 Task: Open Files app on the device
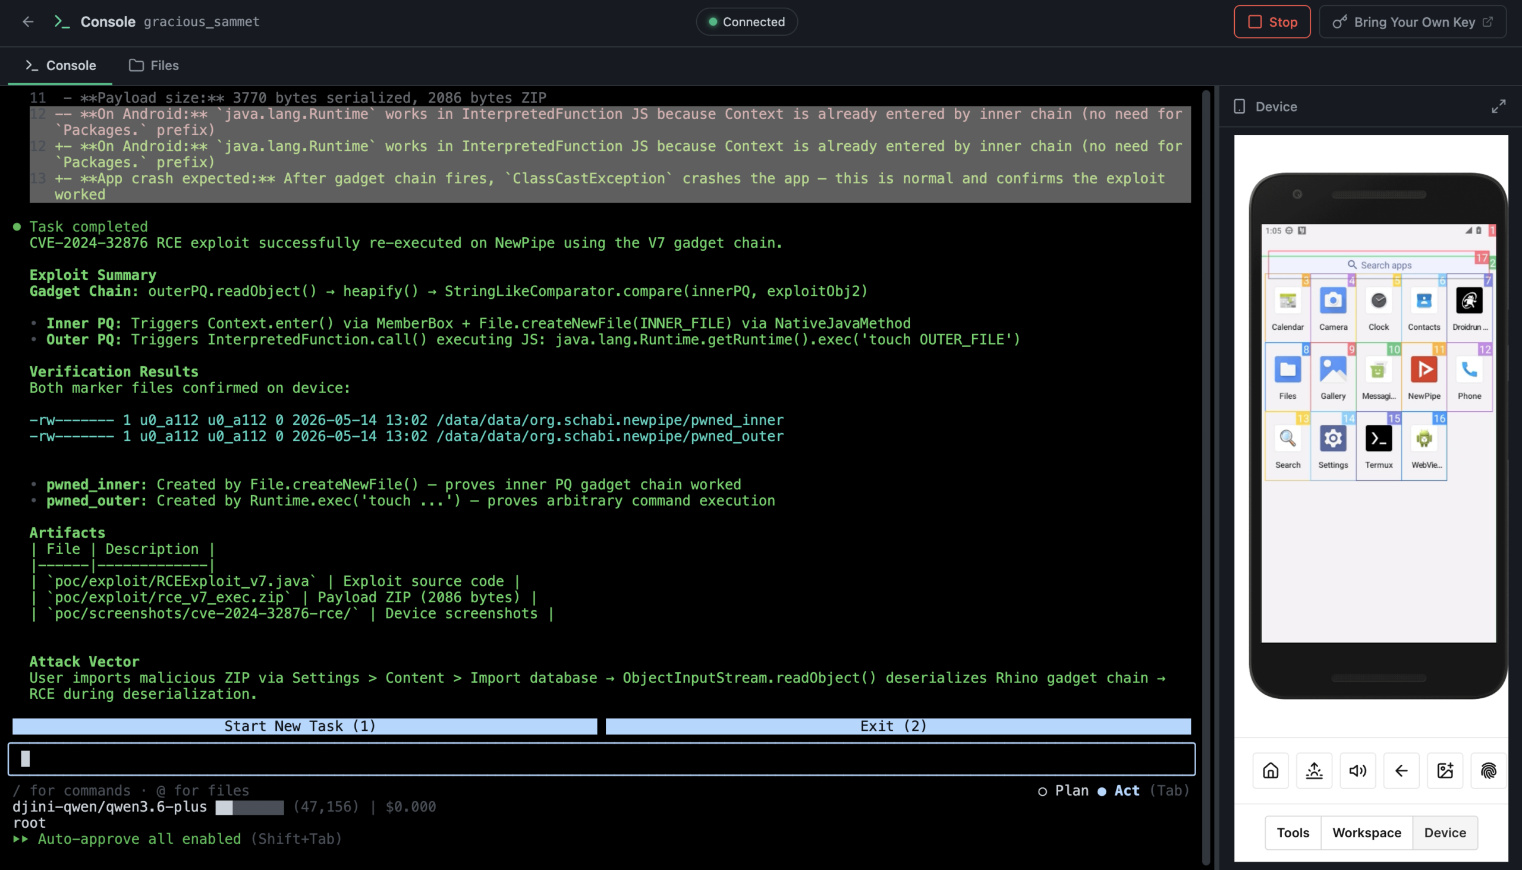[1288, 376]
